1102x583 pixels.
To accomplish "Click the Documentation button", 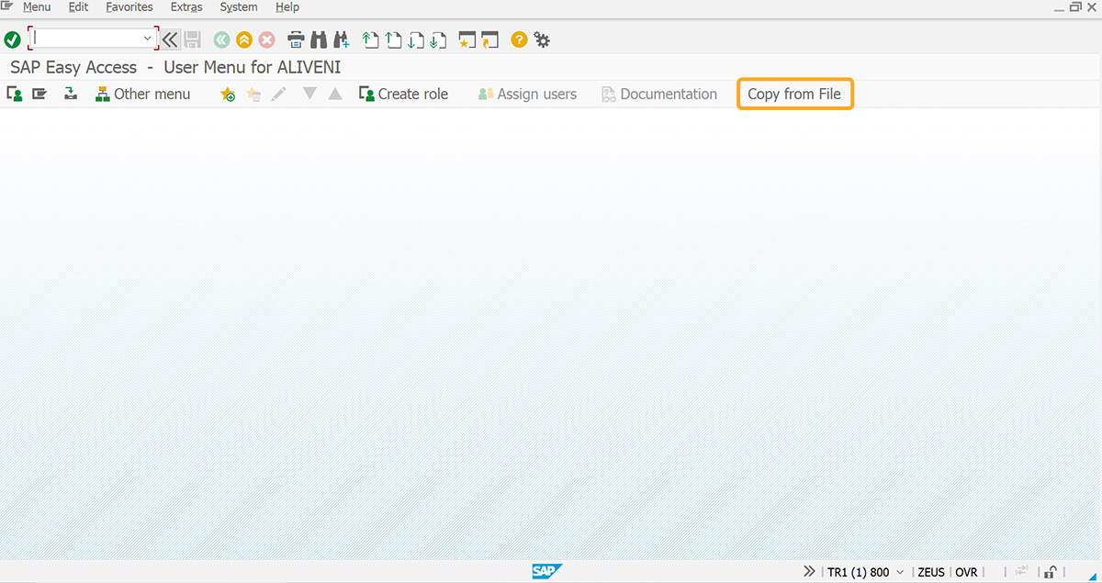I will pyautogui.click(x=659, y=94).
